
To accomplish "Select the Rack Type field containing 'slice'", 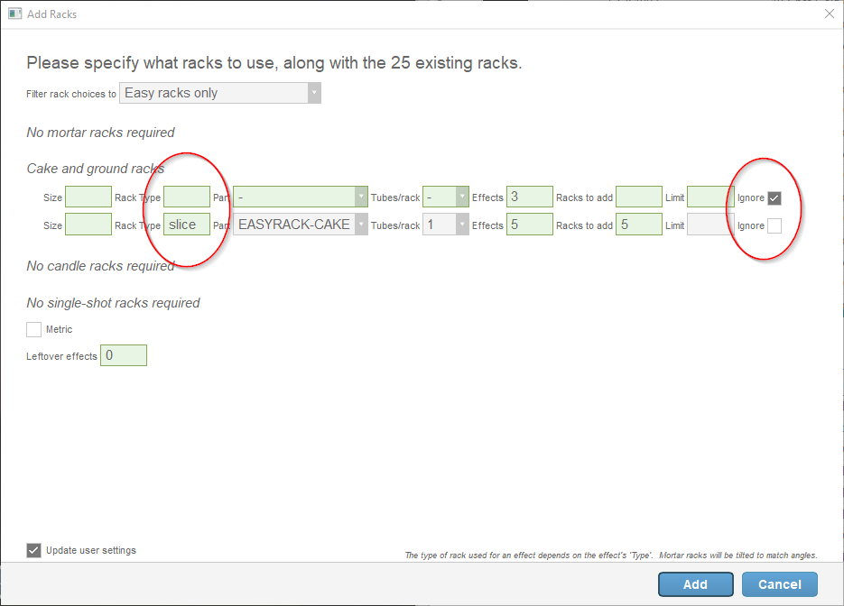I will click(187, 224).
